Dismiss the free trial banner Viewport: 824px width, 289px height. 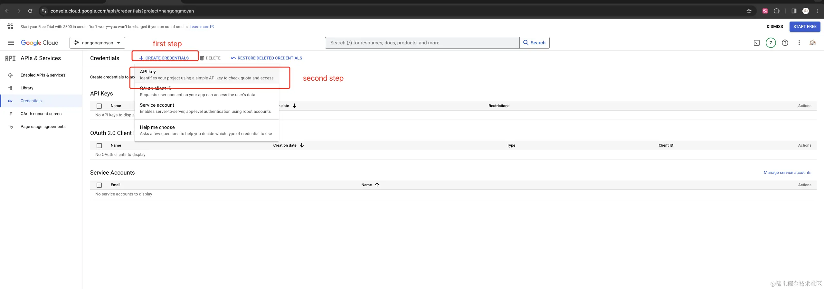[775, 27]
